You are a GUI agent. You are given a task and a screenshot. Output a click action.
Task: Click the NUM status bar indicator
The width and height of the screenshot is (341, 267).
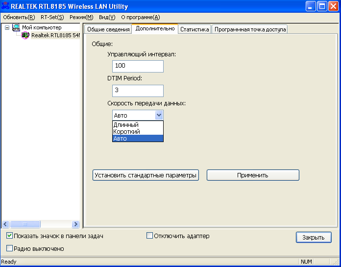coord(306,262)
